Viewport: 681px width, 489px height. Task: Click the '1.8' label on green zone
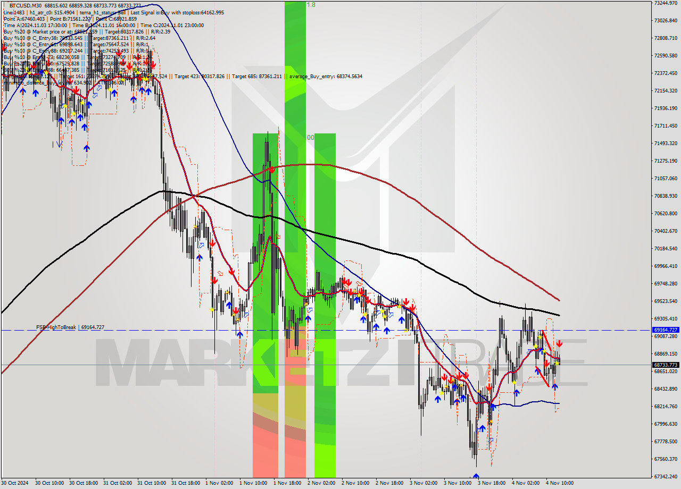click(311, 5)
